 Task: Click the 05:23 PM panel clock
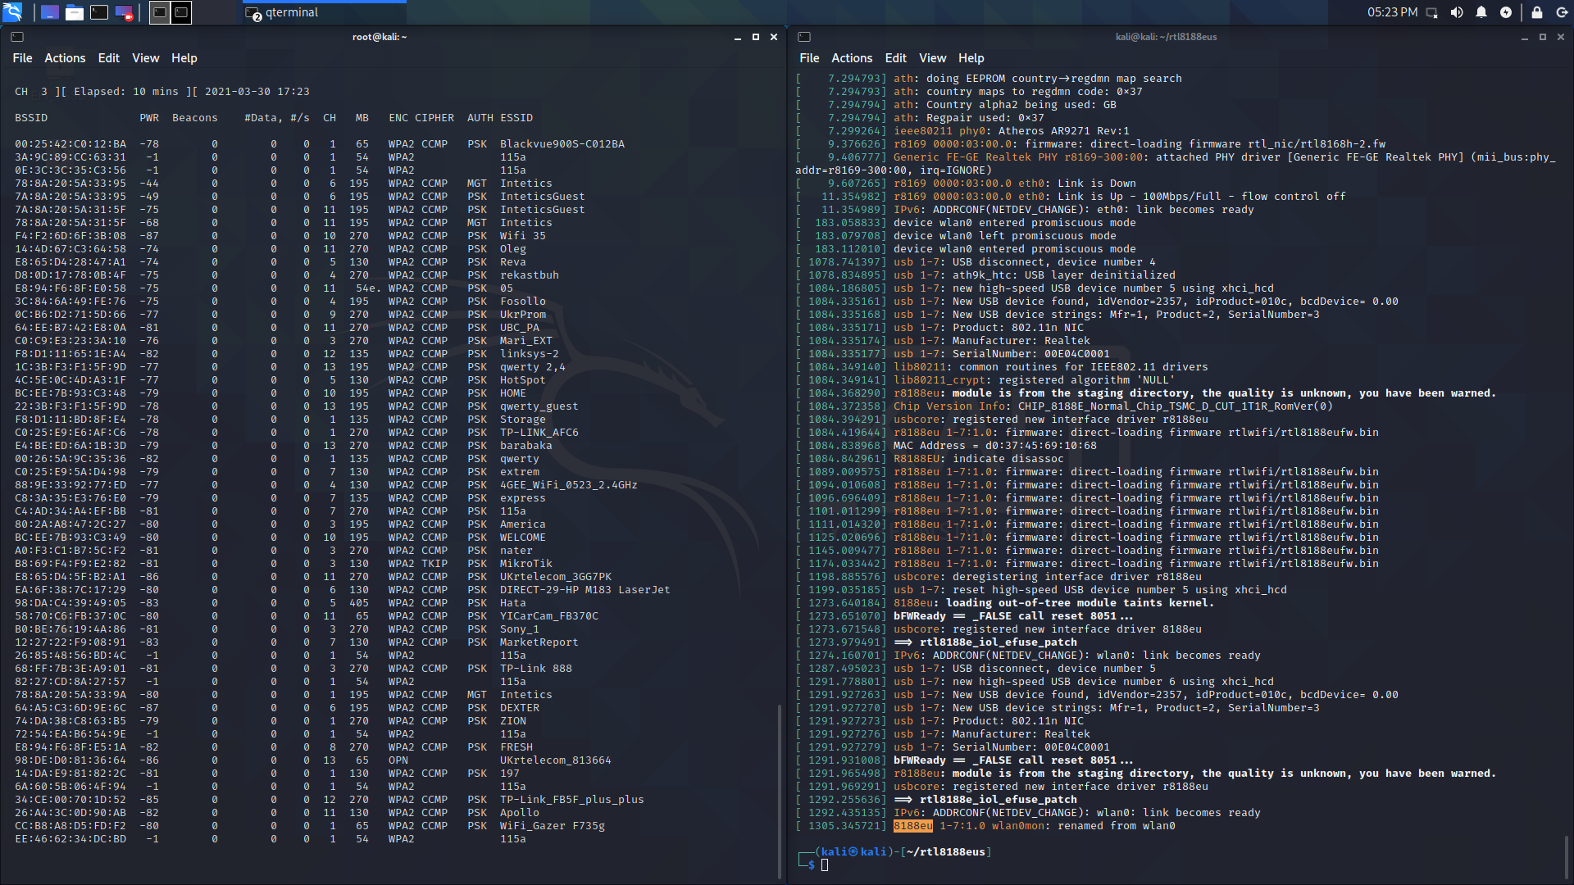(x=1392, y=12)
